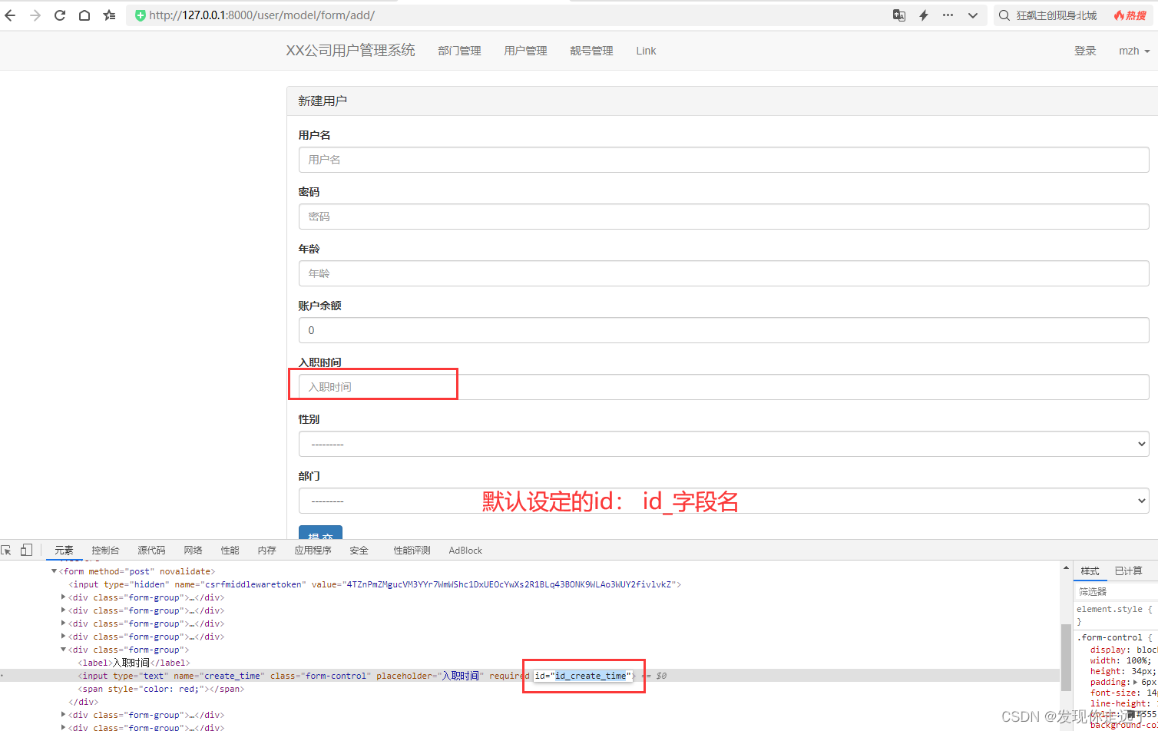The width and height of the screenshot is (1158, 731).
Task: Toggle the device toolbar in DevTools
Action: 28,550
